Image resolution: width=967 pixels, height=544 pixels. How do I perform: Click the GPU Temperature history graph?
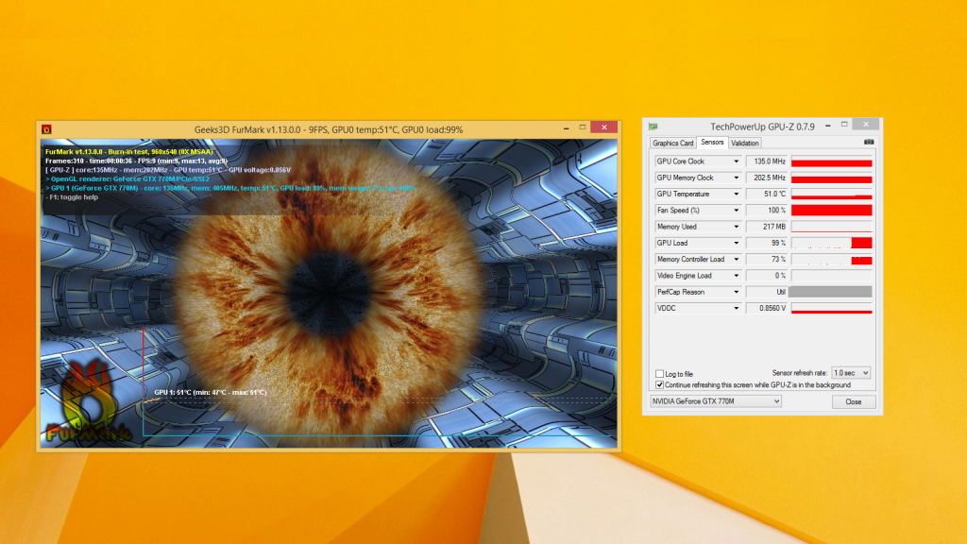(831, 195)
